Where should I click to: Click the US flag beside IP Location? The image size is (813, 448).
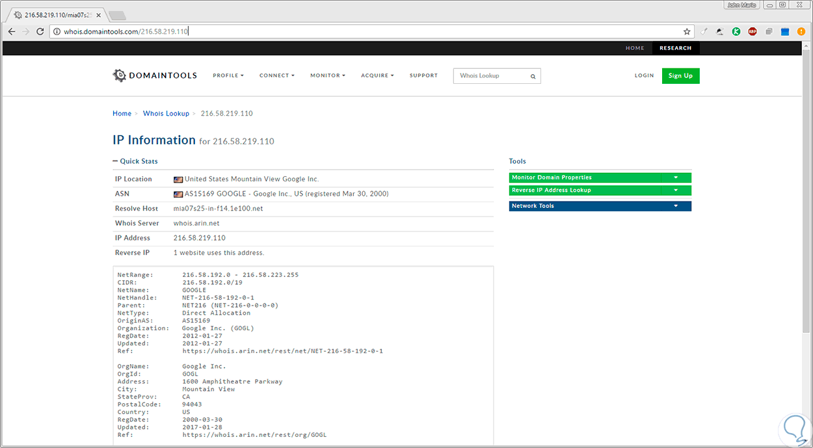pos(178,179)
